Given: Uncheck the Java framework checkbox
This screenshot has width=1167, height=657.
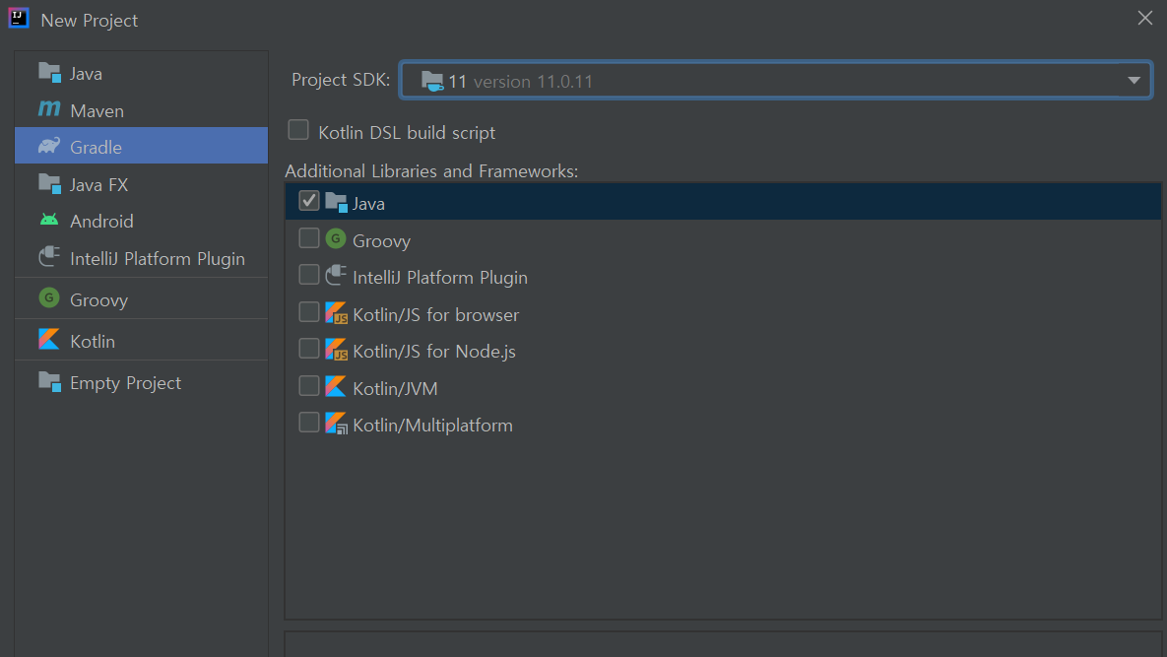Looking at the screenshot, I should tap(309, 201).
